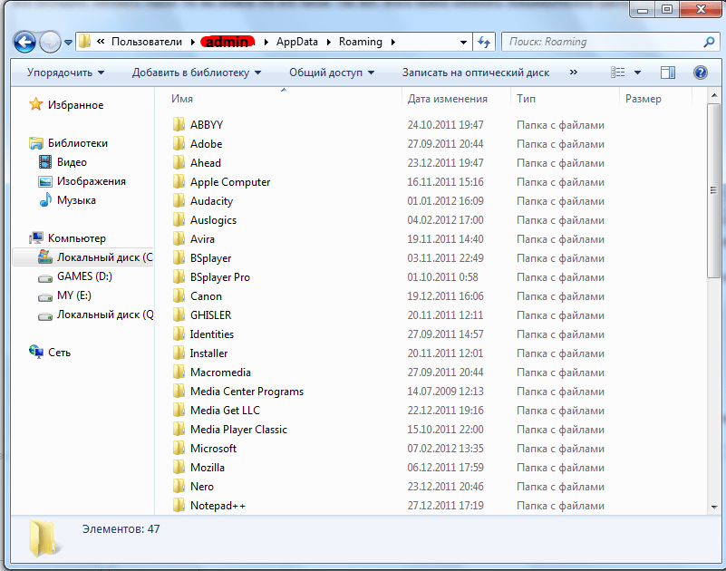
Task: Open the Общий доступ menu
Action: [332, 73]
